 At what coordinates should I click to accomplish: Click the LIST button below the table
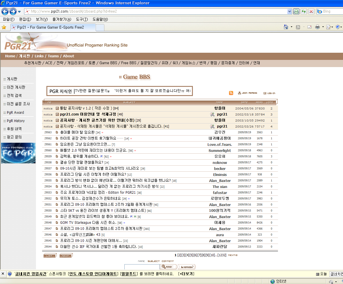[x=50, y=256]
